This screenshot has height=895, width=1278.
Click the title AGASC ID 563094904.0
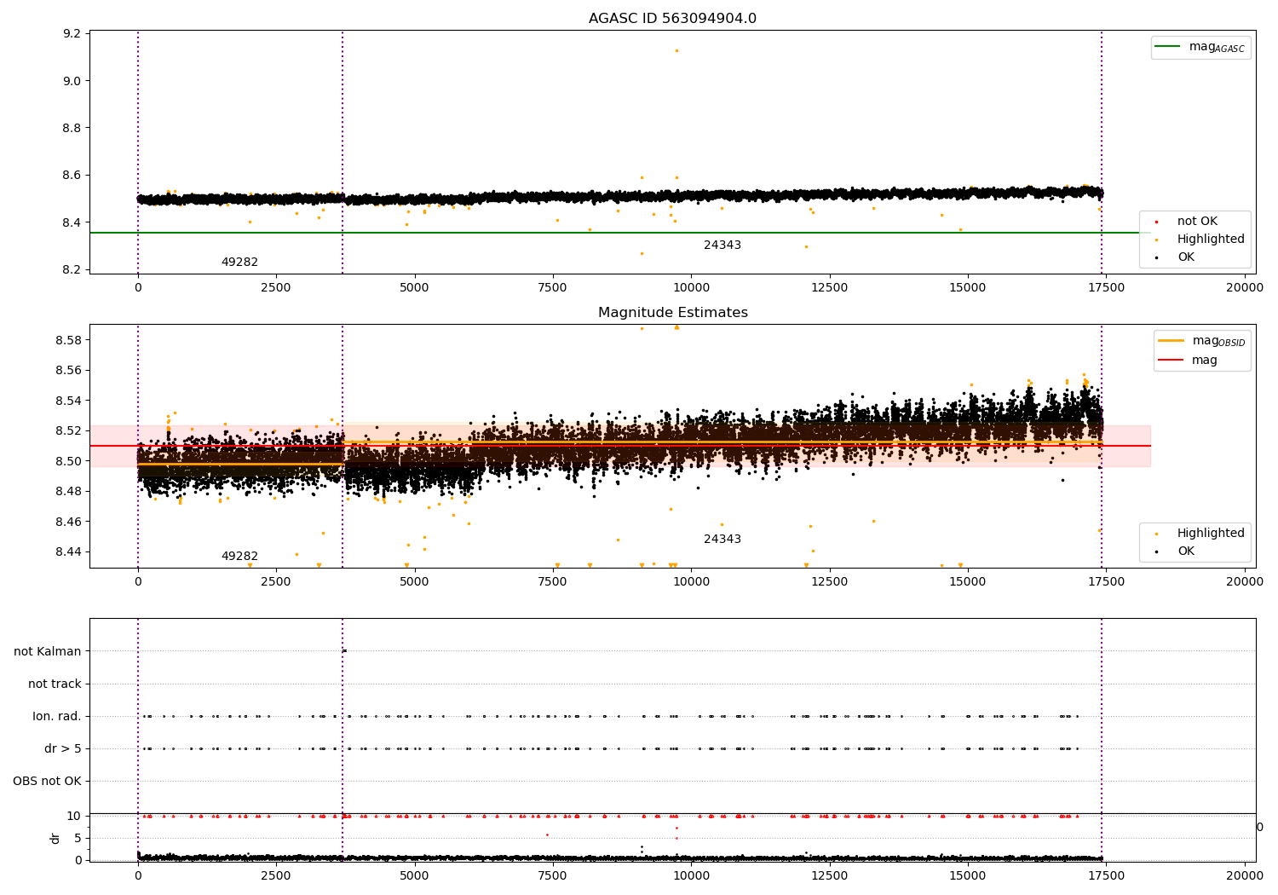click(672, 19)
